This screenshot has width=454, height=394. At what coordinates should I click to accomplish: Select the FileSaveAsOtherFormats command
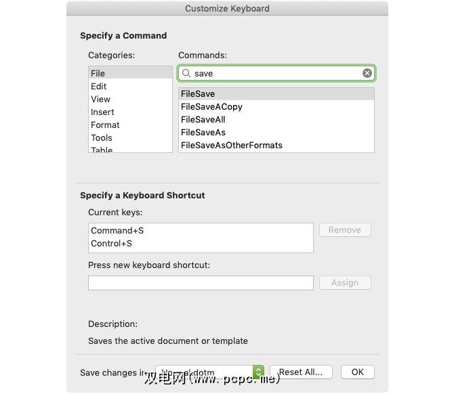[x=232, y=145]
